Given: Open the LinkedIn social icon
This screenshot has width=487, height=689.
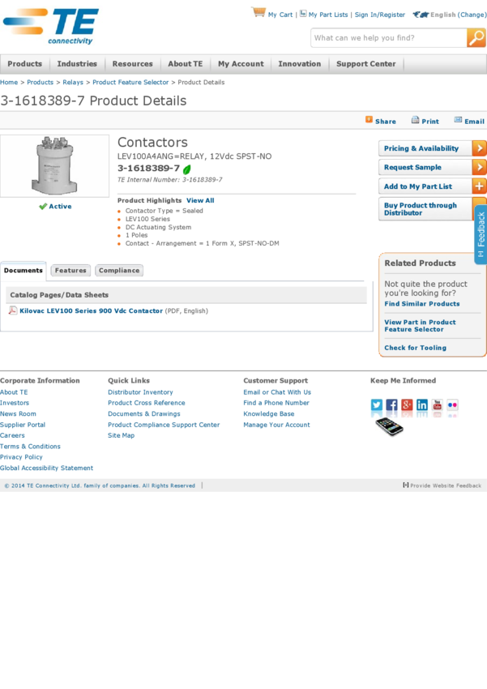Looking at the screenshot, I should coord(422,404).
